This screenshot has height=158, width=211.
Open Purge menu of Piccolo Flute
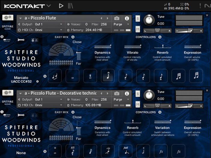click(x=121, y=24)
